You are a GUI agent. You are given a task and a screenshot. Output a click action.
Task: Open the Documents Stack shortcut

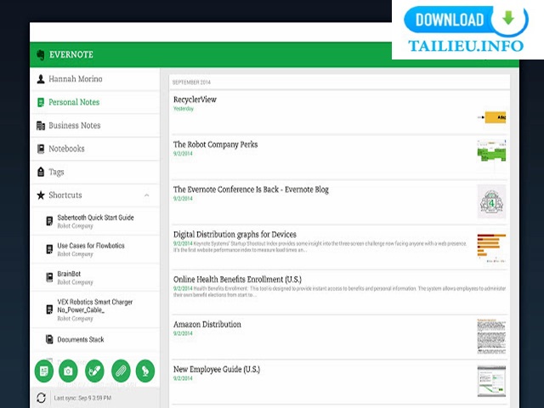(95, 339)
